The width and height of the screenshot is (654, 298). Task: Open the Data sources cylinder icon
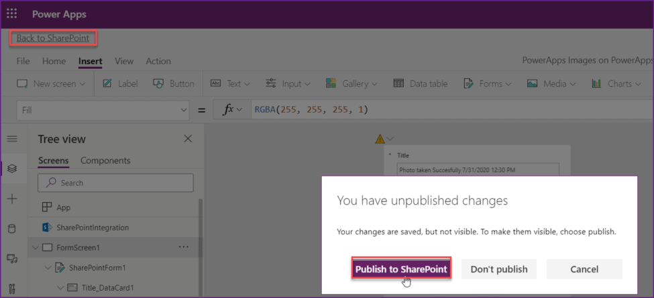(12, 229)
